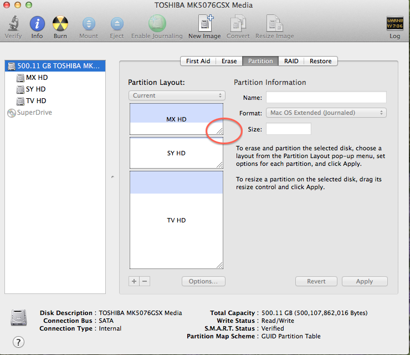Click the yellow minimize window button

18,5
